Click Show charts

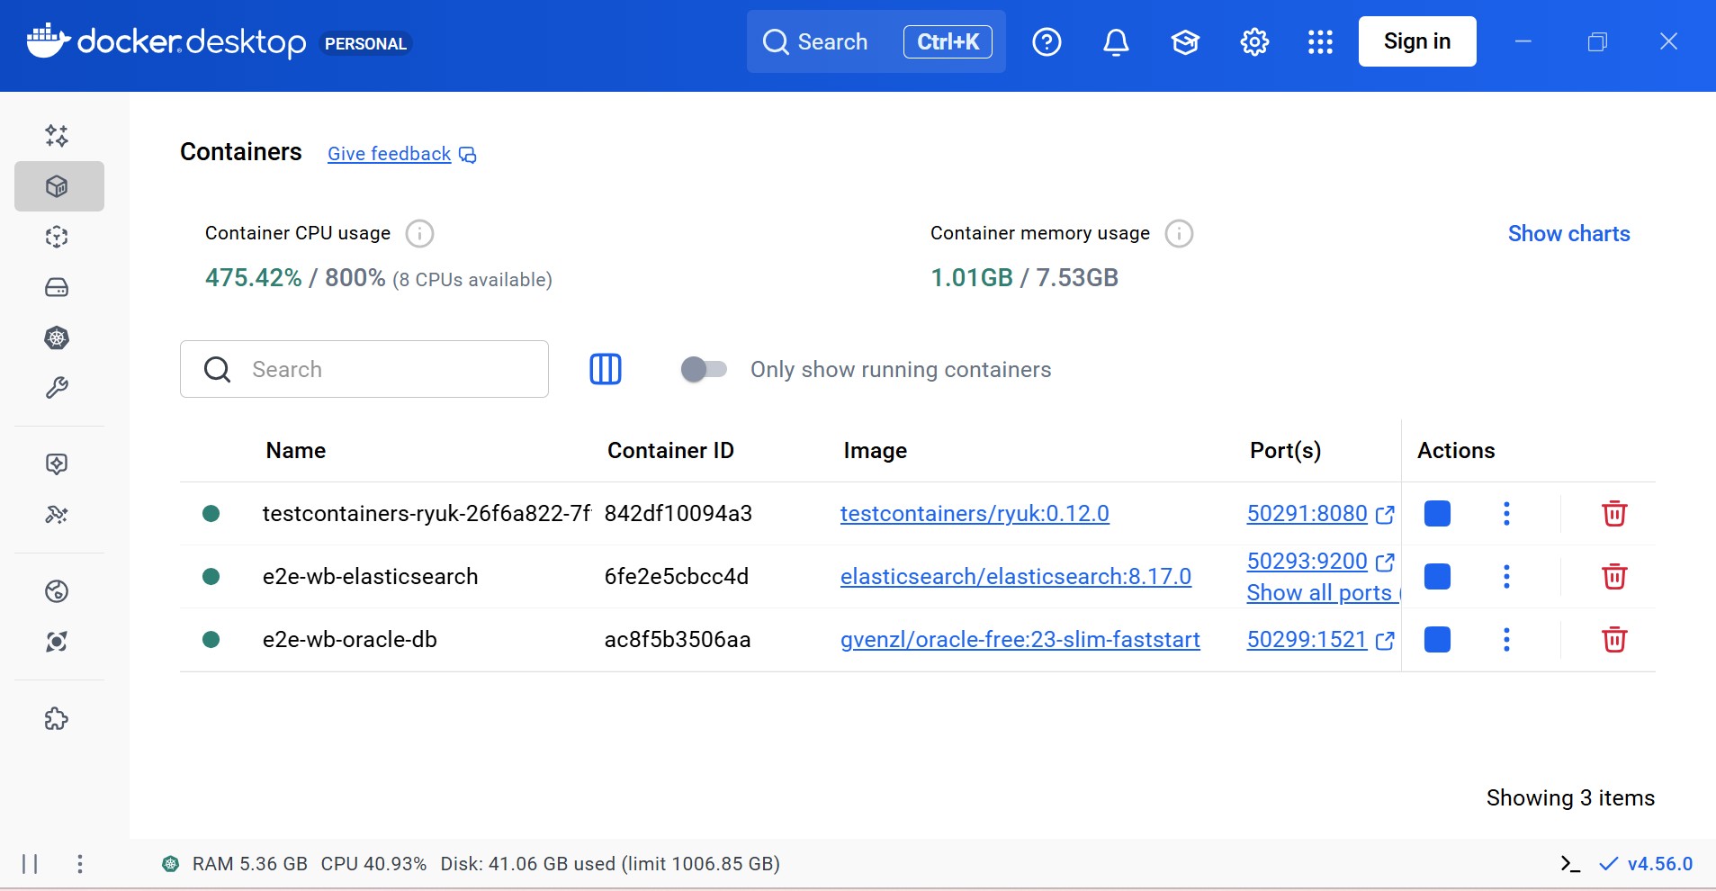tap(1568, 234)
